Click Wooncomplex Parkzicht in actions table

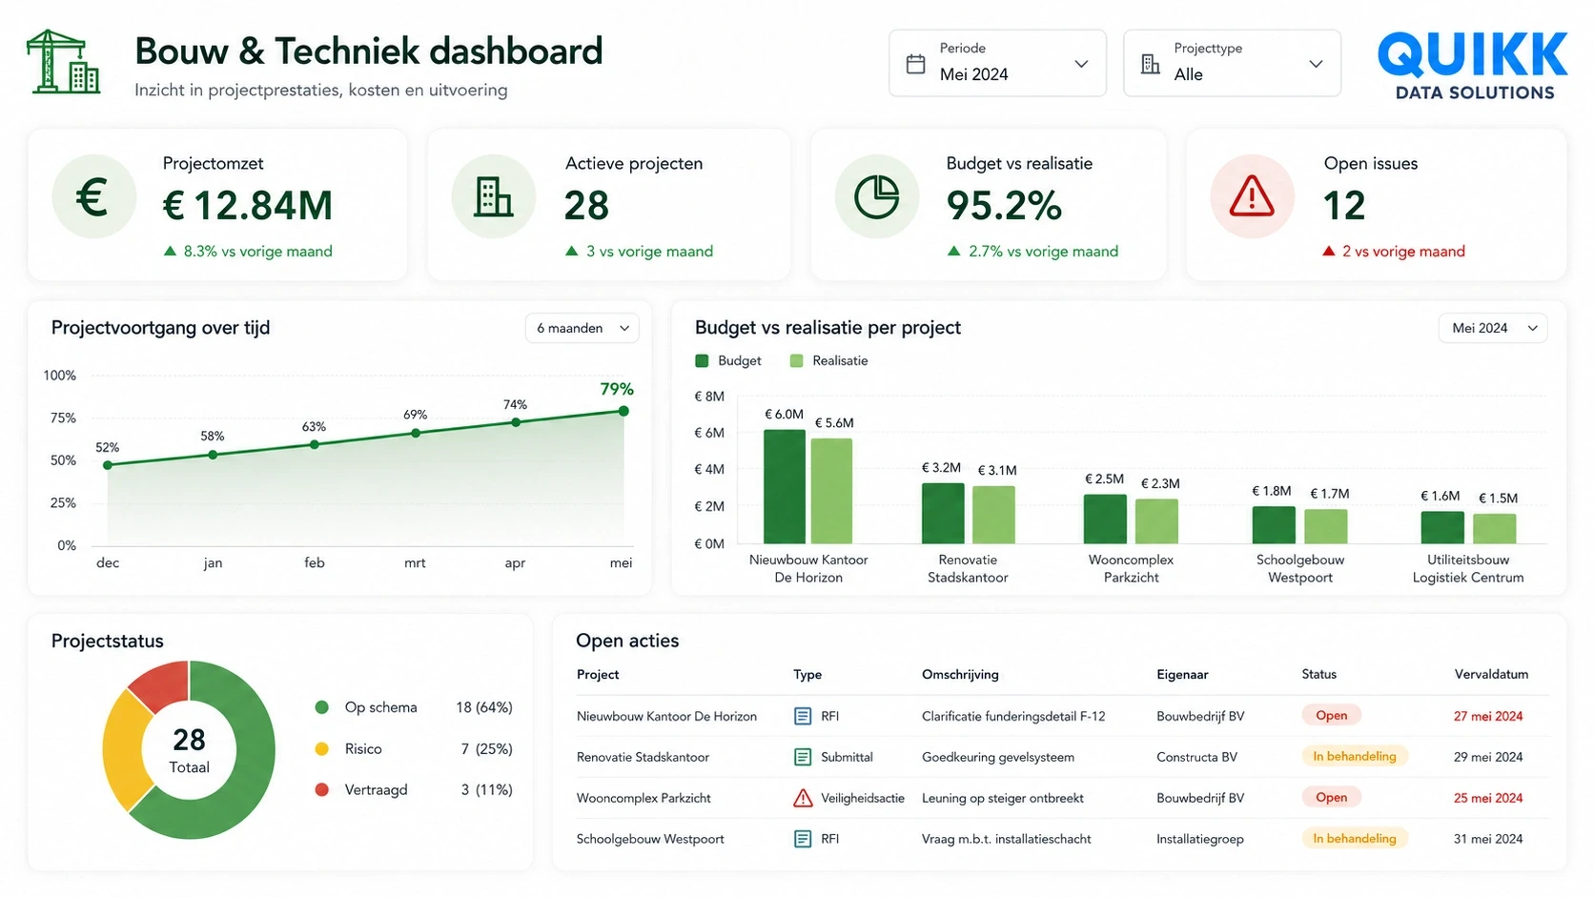pyautogui.click(x=644, y=798)
